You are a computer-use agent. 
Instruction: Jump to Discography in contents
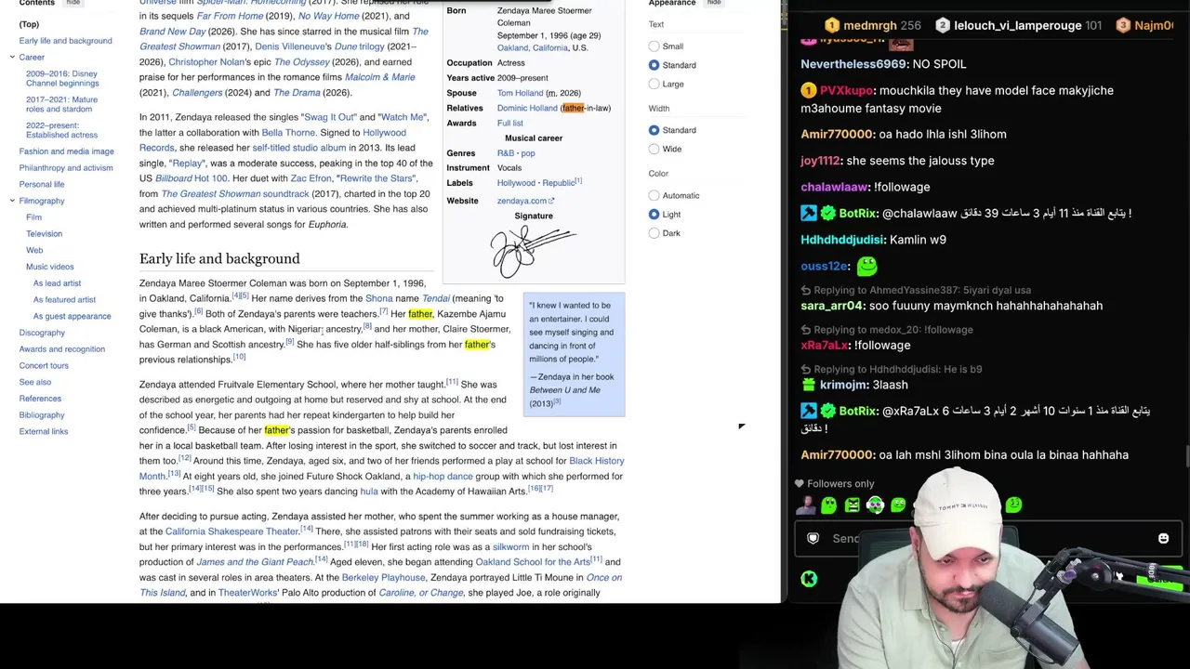42,333
